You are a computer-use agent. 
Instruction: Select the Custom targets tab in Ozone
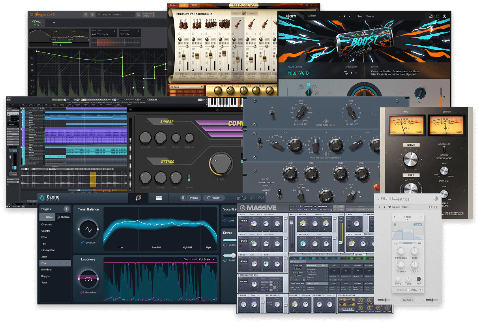tap(63, 217)
